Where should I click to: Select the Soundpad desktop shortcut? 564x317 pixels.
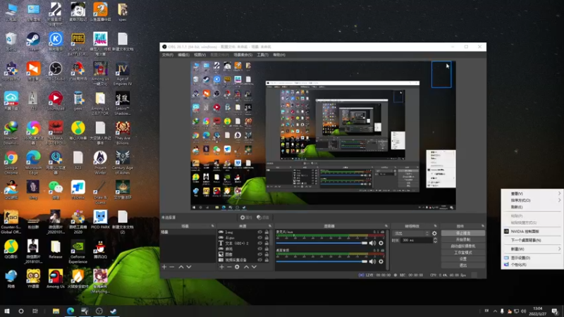56,101
